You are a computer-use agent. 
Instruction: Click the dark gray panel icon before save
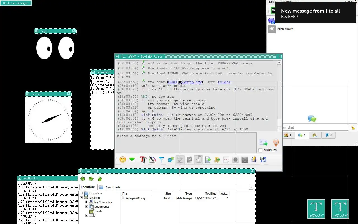[245, 160]
